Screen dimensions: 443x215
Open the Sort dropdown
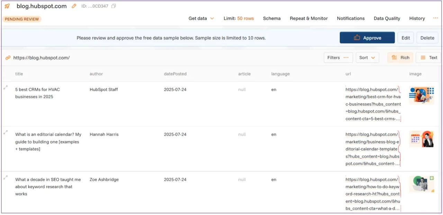point(367,57)
